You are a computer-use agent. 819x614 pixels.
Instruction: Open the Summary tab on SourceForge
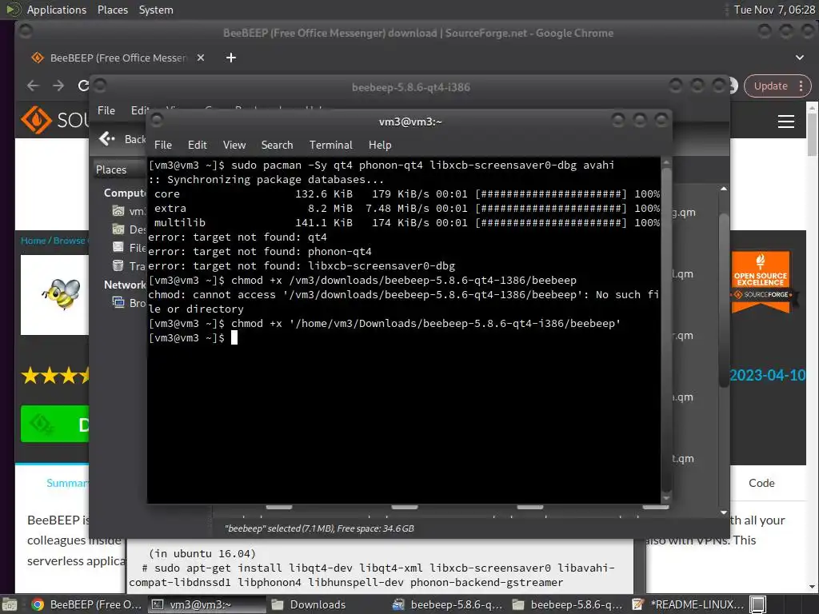67,484
